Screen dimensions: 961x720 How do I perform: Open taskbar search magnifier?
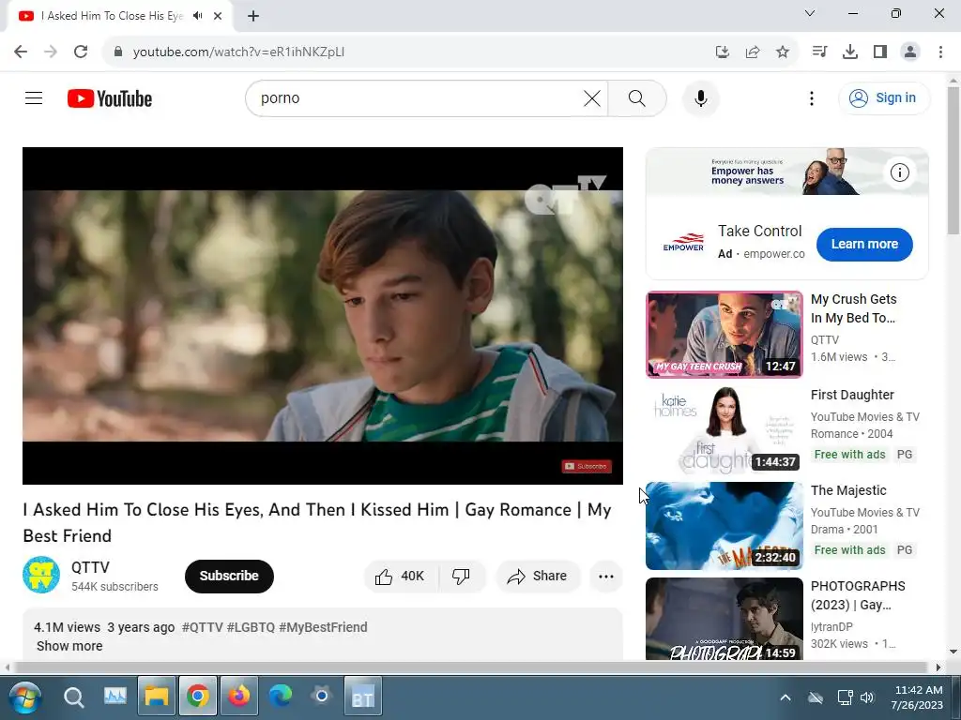(73, 697)
